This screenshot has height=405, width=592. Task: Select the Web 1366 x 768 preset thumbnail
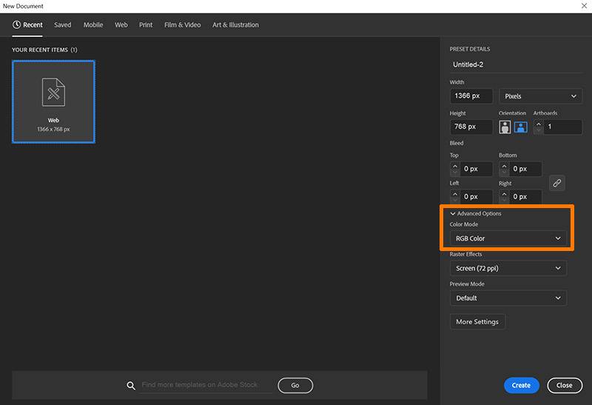53,101
